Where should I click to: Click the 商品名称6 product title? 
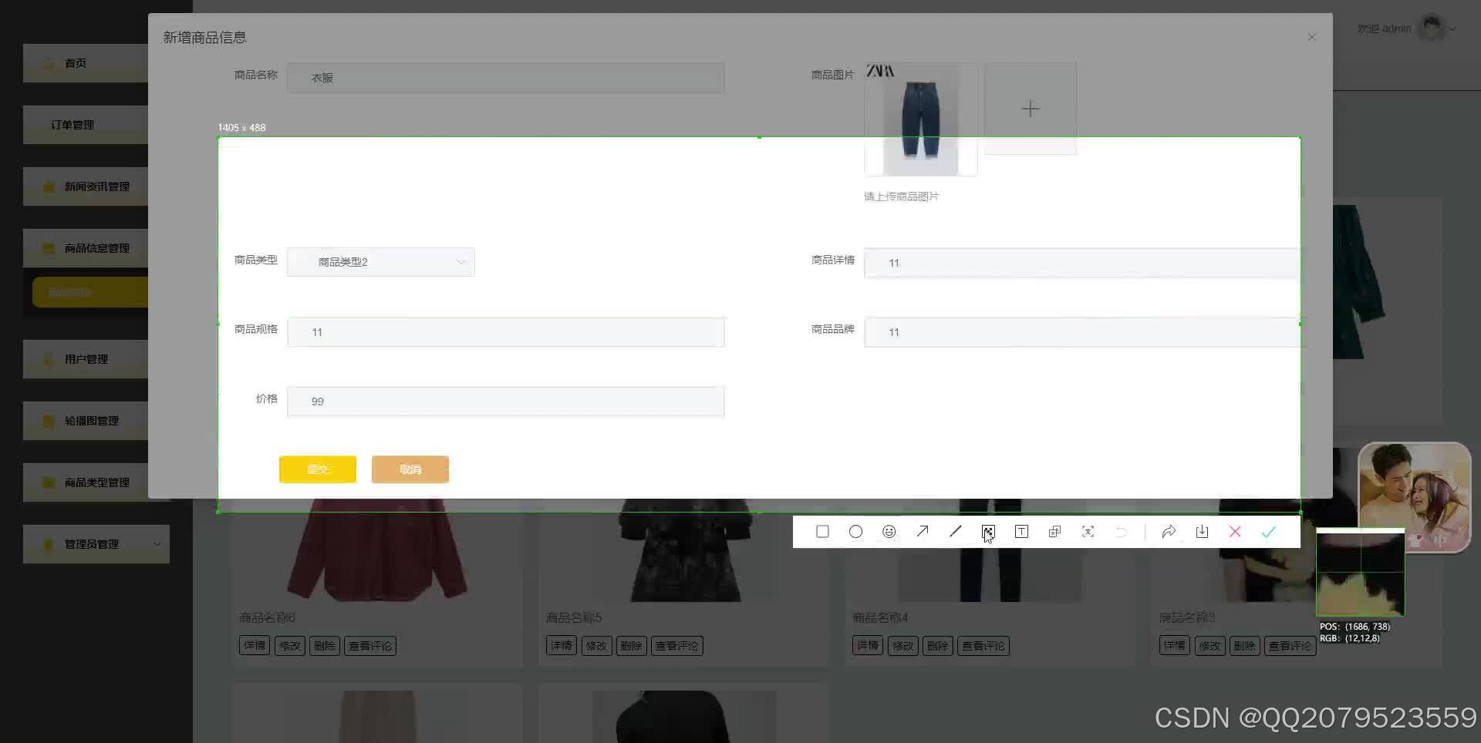(267, 617)
